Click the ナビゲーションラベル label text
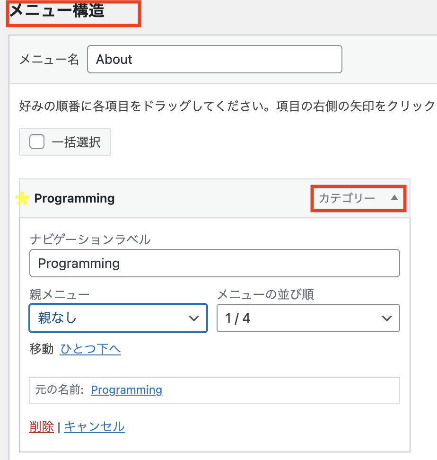The height and width of the screenshot is (460, 437). 90,239
